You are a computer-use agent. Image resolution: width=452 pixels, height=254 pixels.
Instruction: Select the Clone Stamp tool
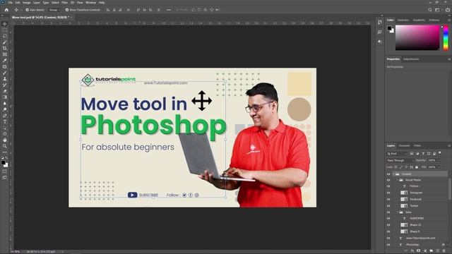[5, 78]
